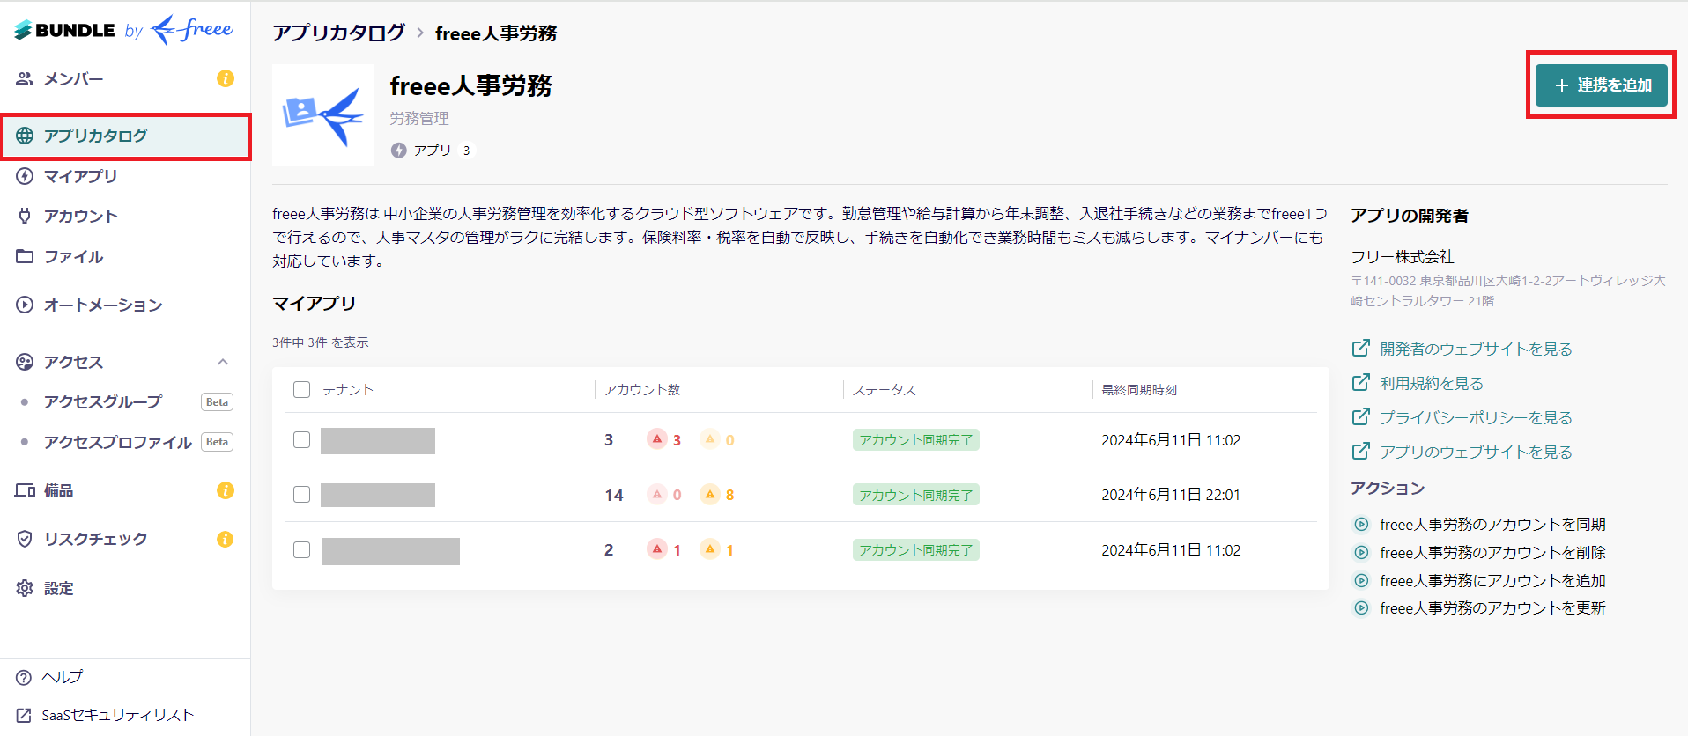The image size is (1688, 736).
Task: Click red alert icon in 2-account row
Action: (x=657, y=549)
